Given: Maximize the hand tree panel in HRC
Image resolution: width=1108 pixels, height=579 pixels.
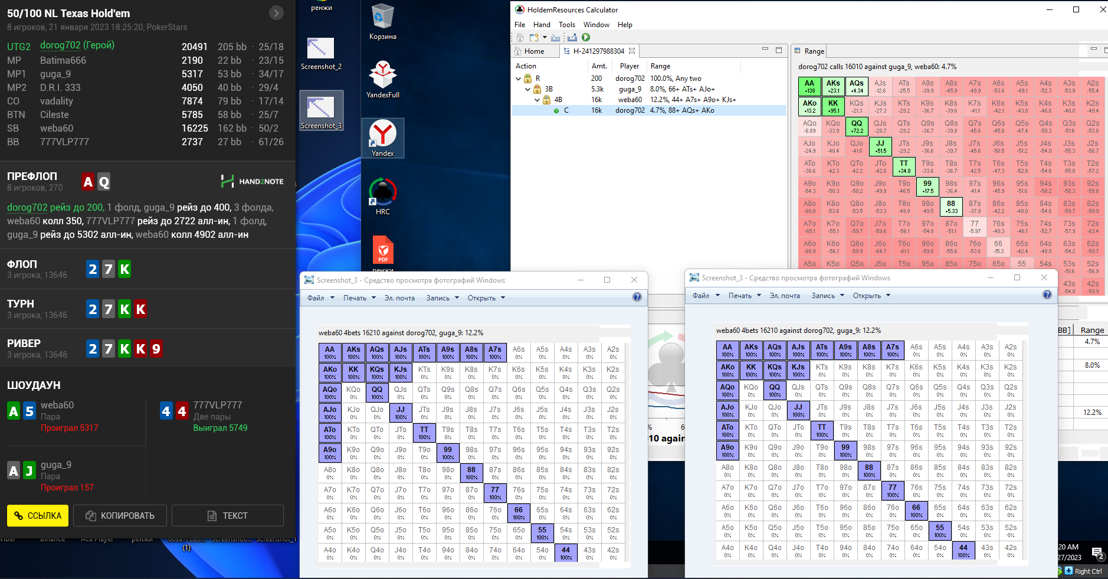Looking at the screenshot, I should 779,50.
